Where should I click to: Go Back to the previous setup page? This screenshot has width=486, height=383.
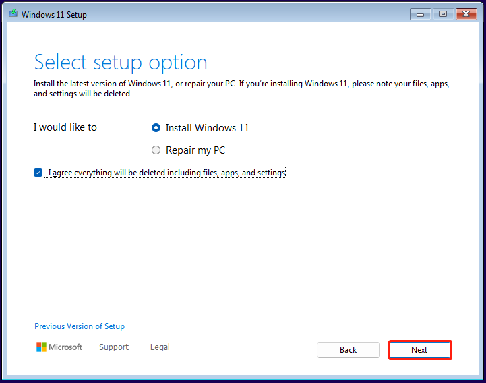point(348,350)
